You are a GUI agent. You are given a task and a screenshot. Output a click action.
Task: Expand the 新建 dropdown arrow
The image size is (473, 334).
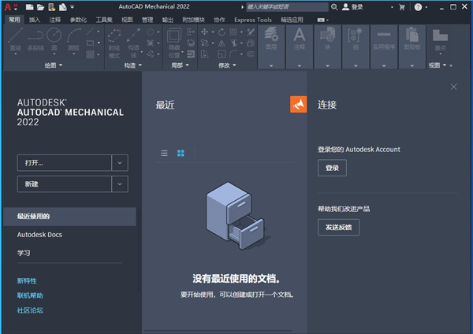pos(120,184)
